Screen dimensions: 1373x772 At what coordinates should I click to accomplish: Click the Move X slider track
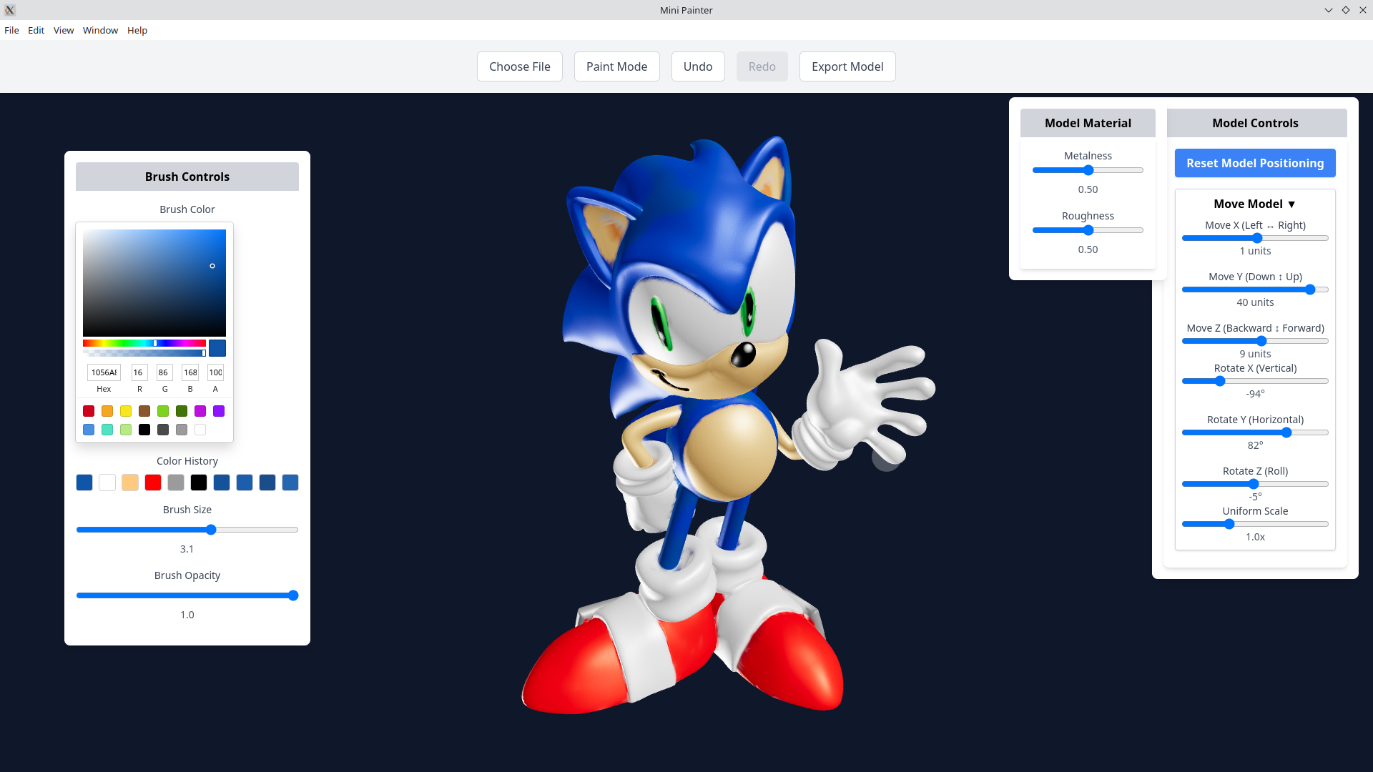(x=1255, y=238)
